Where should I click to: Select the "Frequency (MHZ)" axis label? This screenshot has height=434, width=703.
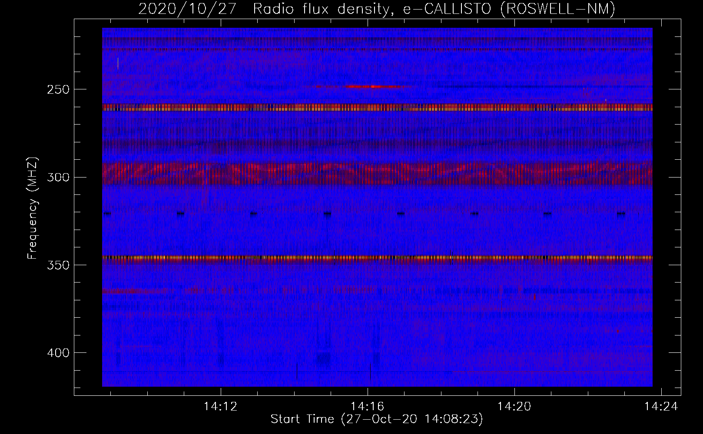coord(33,208)
